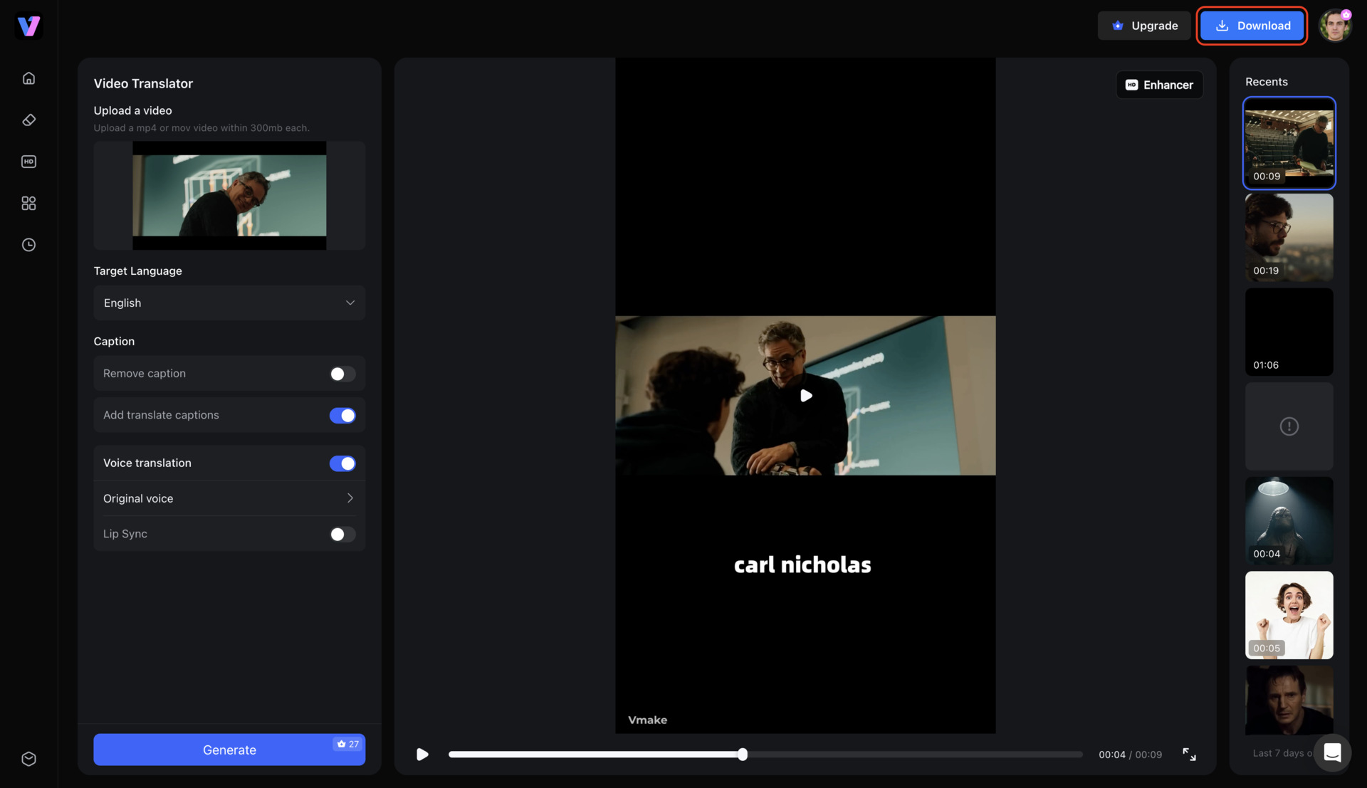Screen dimensions: 1367x788
Task: Select the last recent thumbnail at the bottom
Action: [x=1289, y=700]
